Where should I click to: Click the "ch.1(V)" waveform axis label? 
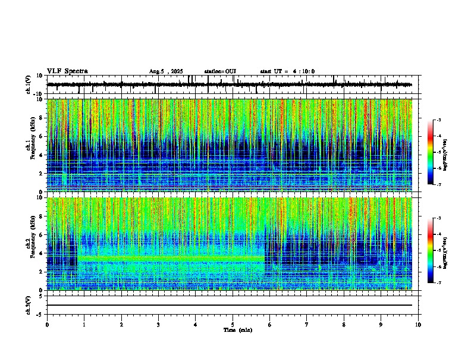[x=29, y=84]
